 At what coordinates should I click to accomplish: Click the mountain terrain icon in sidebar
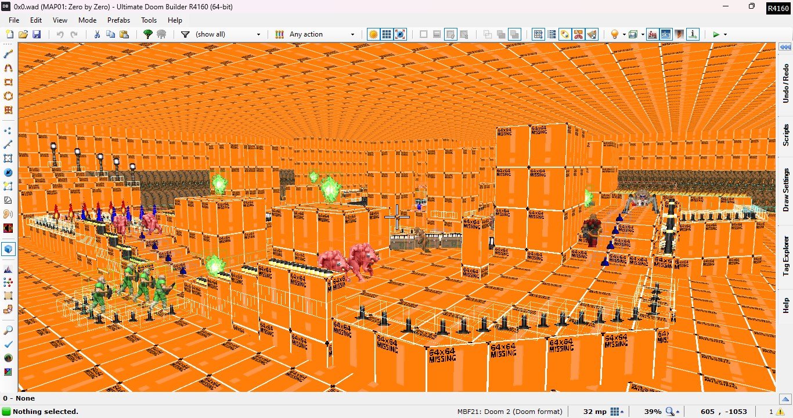click(8, 269)
